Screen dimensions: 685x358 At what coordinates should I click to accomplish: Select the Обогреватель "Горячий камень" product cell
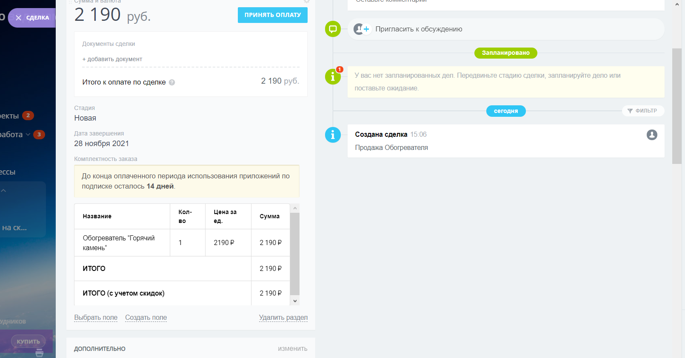pos(122,243)
